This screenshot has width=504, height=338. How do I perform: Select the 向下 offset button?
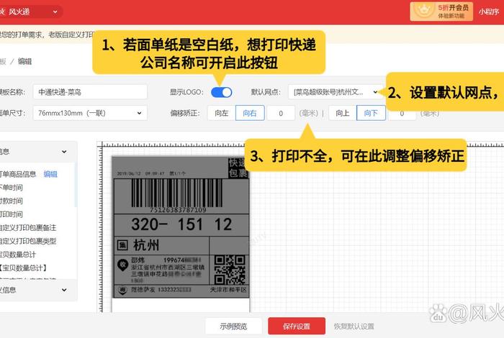[371, 113]
